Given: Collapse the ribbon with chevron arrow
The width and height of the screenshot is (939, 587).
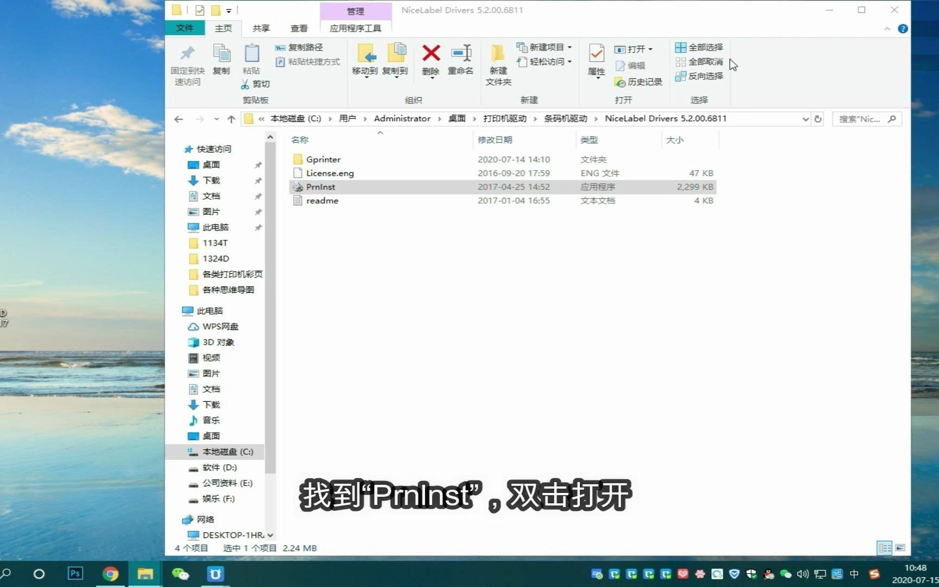Looking at the screenshot, I should [x=887, y=29].
